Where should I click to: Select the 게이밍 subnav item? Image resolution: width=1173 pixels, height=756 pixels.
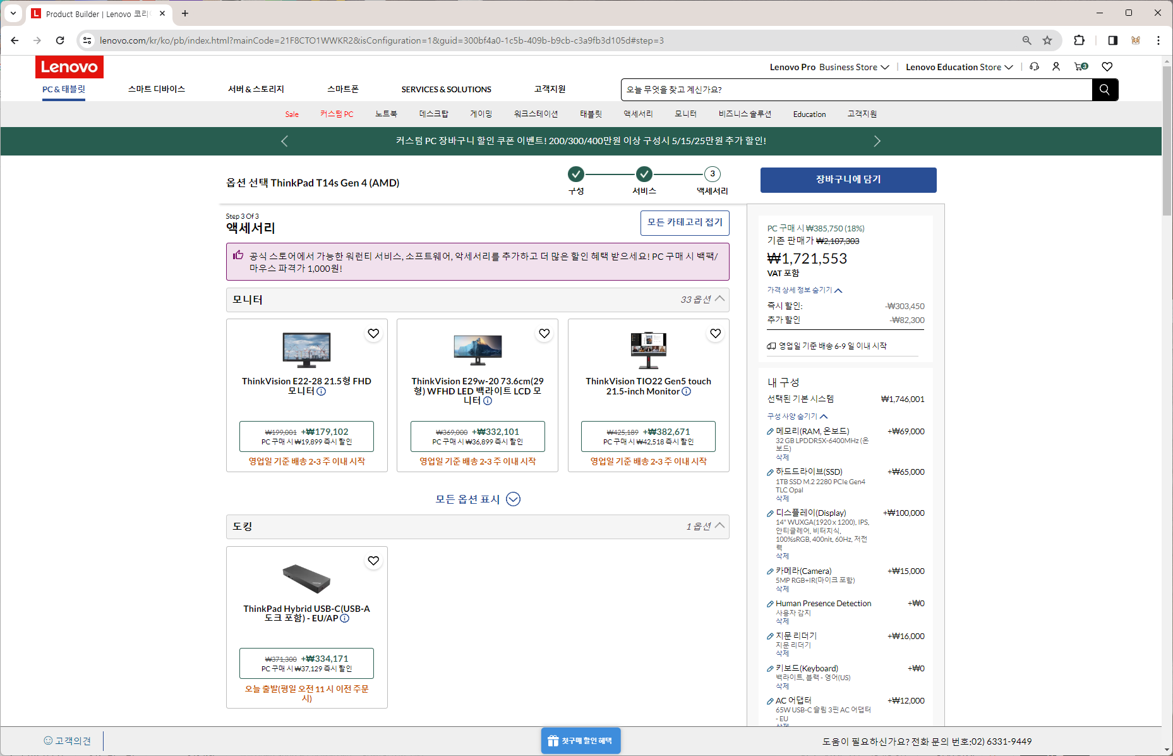coord(481,114)
